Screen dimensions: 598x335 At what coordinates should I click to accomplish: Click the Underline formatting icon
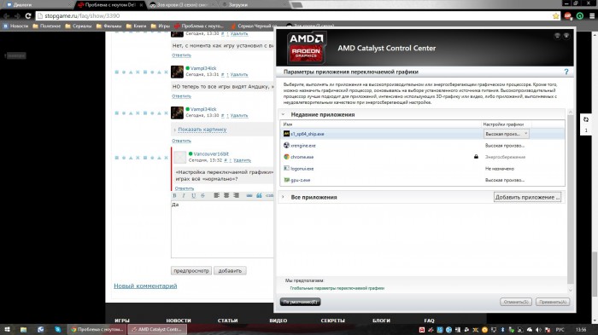(193, 195)
